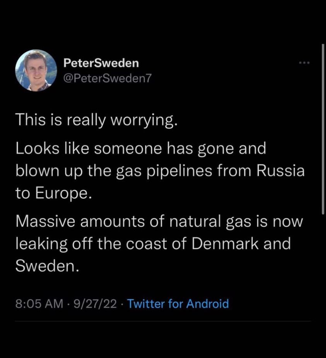
Task: Click the vertical scrollbar on the right edge
Action: click(323, 128)
